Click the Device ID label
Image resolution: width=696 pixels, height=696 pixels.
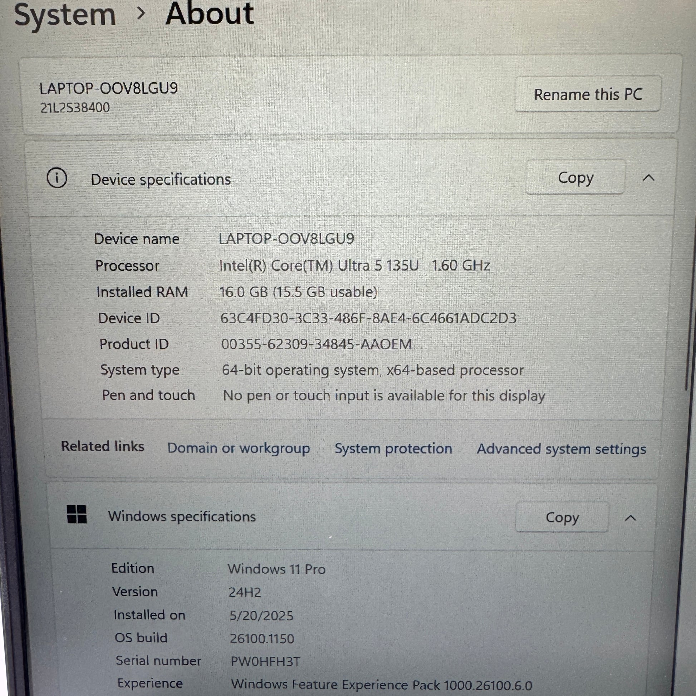[129, 318]
